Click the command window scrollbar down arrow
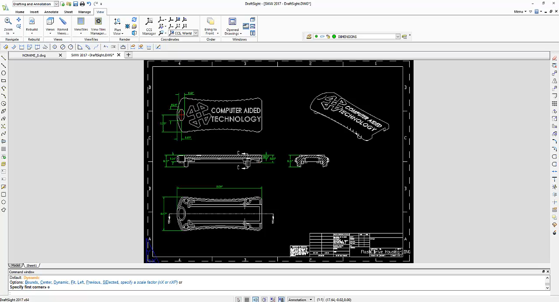 pos(547,288)
